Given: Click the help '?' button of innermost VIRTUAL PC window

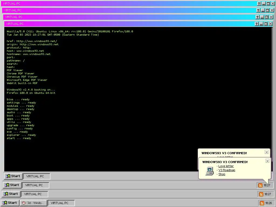Looking at the screenshot, I should (257, 24).
